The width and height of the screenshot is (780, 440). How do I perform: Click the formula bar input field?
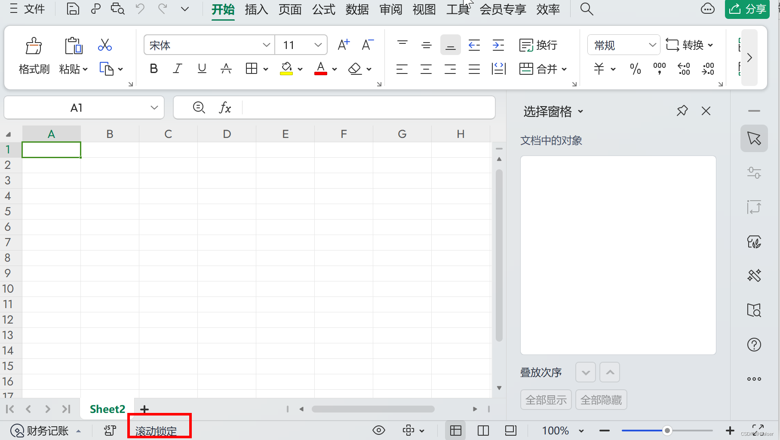pyautogui.click(x=368, y=107)
